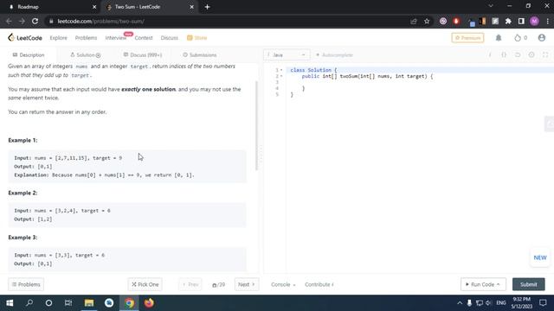Open Contest in navigation
Screen dimensions: 554x311
point(144,38)
